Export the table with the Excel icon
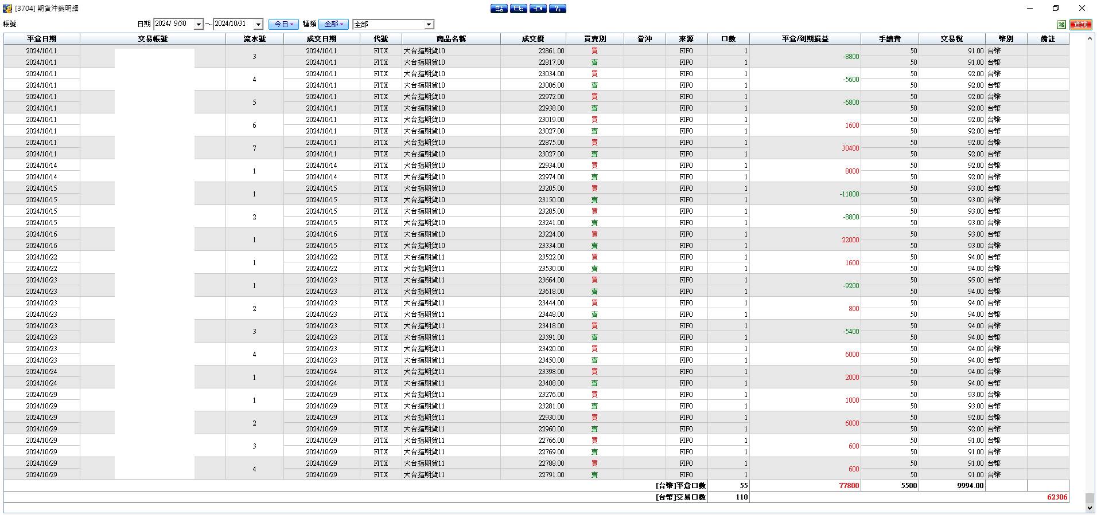The image size is (1097, 515). pos(1061,24)
